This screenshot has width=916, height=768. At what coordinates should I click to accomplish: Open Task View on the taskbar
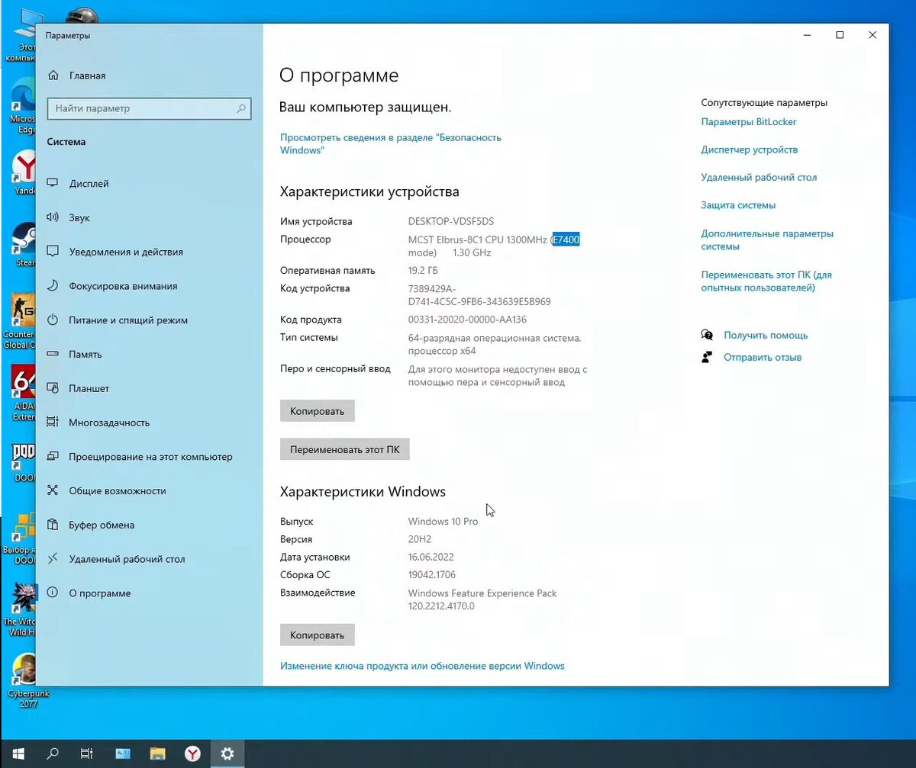click(87, 754)
